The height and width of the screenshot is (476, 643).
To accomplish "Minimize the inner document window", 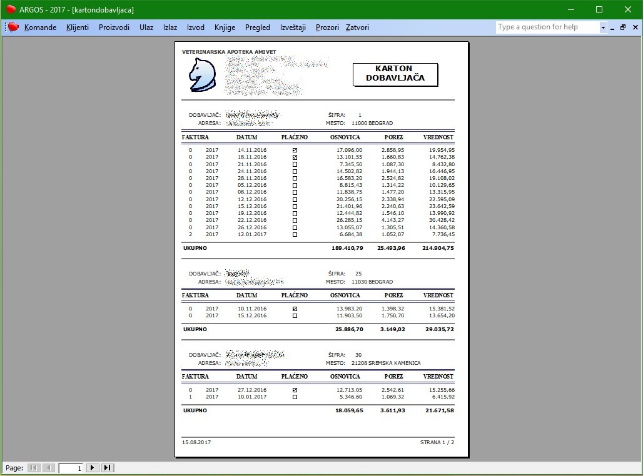I will point(612,27).
